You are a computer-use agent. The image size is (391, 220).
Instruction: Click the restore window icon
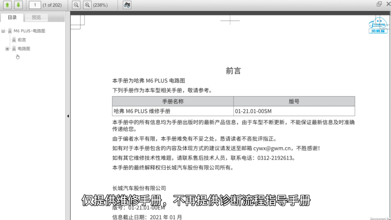click(x=379, y=4)
